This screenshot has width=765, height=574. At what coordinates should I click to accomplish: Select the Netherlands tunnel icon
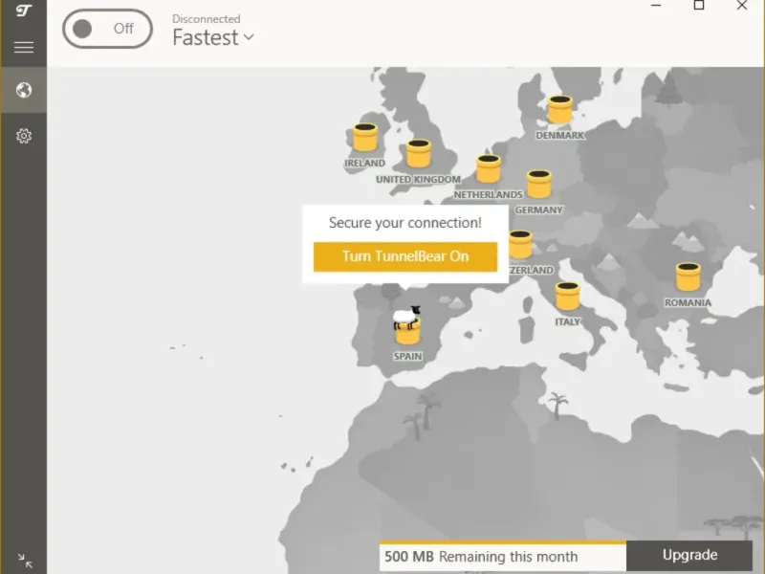489,169
